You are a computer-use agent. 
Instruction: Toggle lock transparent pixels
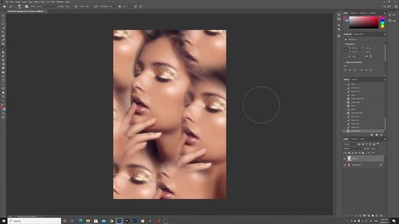tap(349, 153)
